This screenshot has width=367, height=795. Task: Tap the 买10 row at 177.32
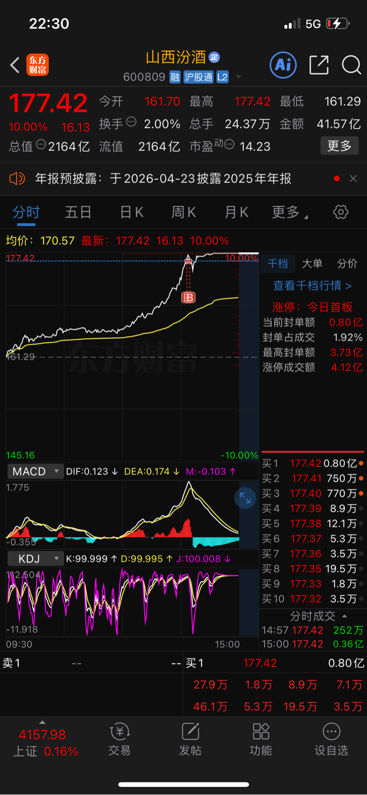313,599
